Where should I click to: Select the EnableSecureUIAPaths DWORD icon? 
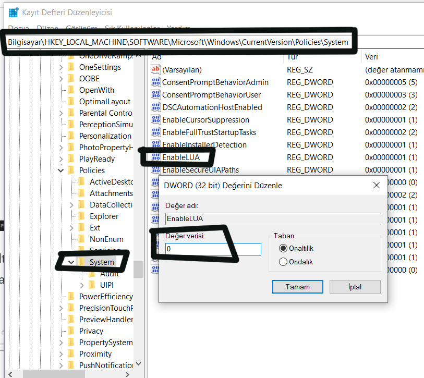click(x=155, y=170)
